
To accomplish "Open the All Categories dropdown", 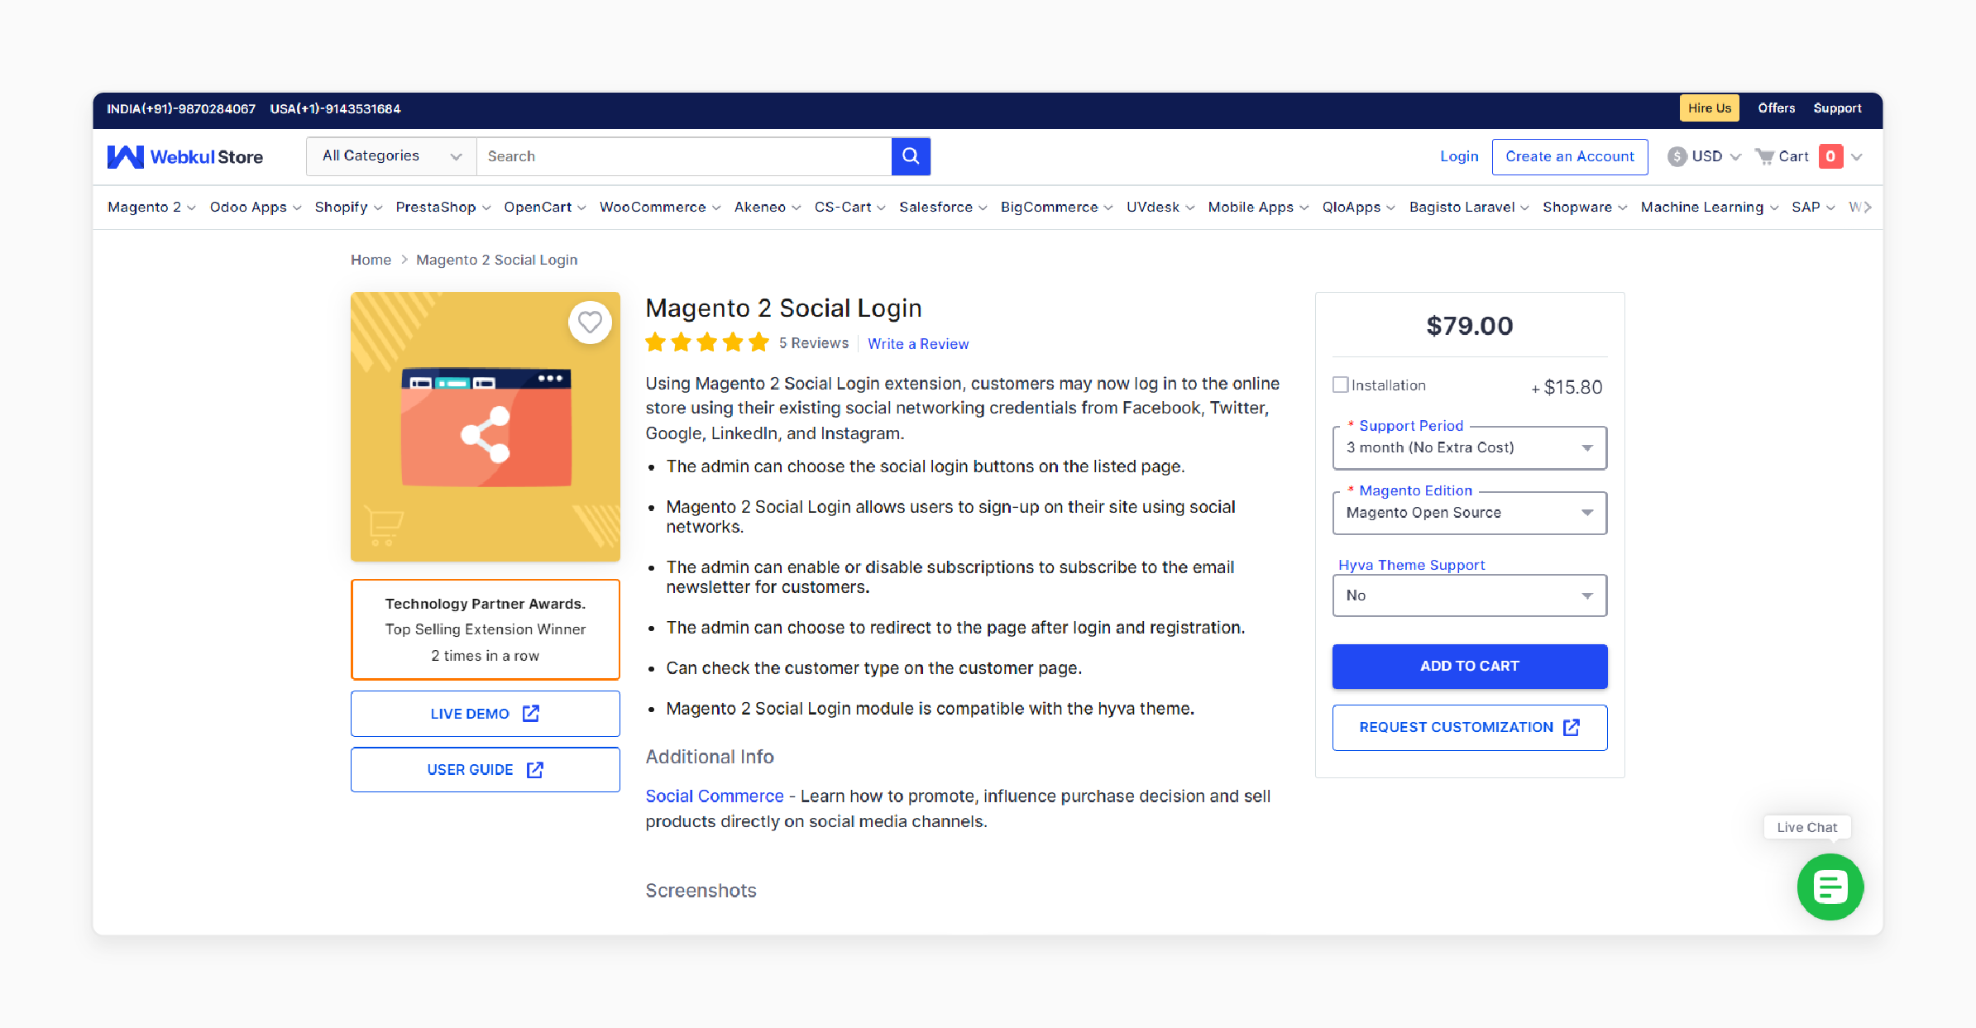I will (391, 156).
